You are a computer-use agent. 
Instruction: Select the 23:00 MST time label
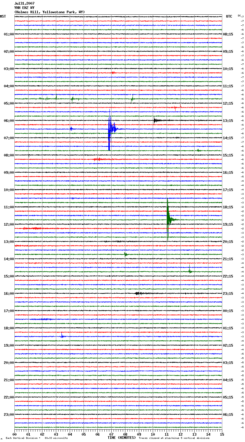pos(9,415)
